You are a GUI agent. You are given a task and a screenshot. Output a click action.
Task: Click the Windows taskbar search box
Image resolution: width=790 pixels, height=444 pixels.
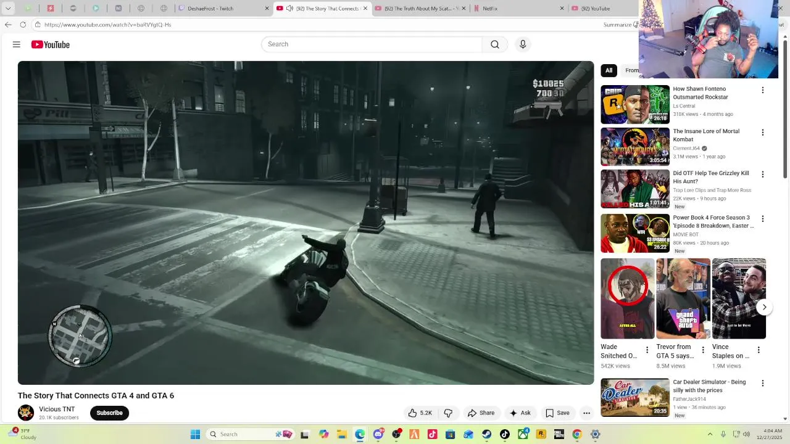pos(249,434)
